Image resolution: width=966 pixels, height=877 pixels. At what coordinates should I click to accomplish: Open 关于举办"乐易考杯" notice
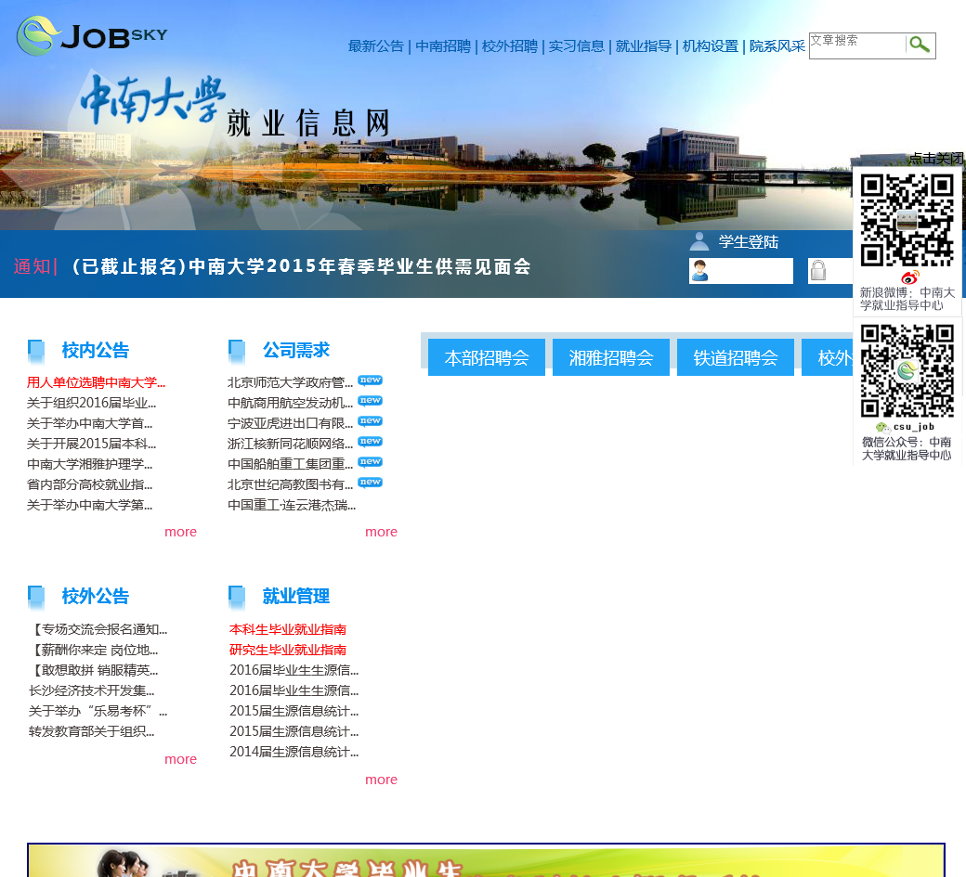tap(98, 710)
